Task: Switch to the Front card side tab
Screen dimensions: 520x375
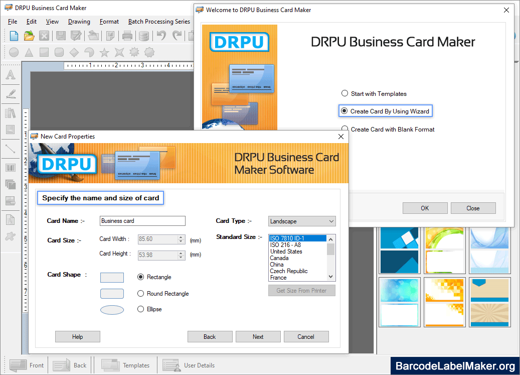Action: click(27, 365)
